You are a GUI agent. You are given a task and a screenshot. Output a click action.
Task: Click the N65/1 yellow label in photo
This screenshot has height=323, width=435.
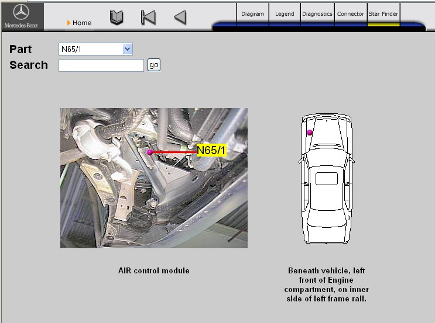(211, 150)
